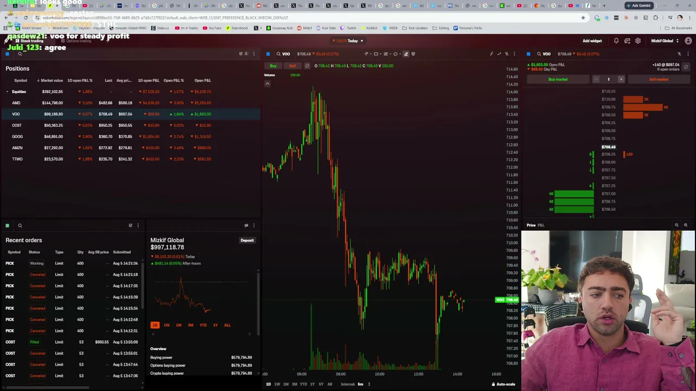
Task: Open the Mizkif Global account switcher
Action: pyautogui.click(x=664, y=41)
